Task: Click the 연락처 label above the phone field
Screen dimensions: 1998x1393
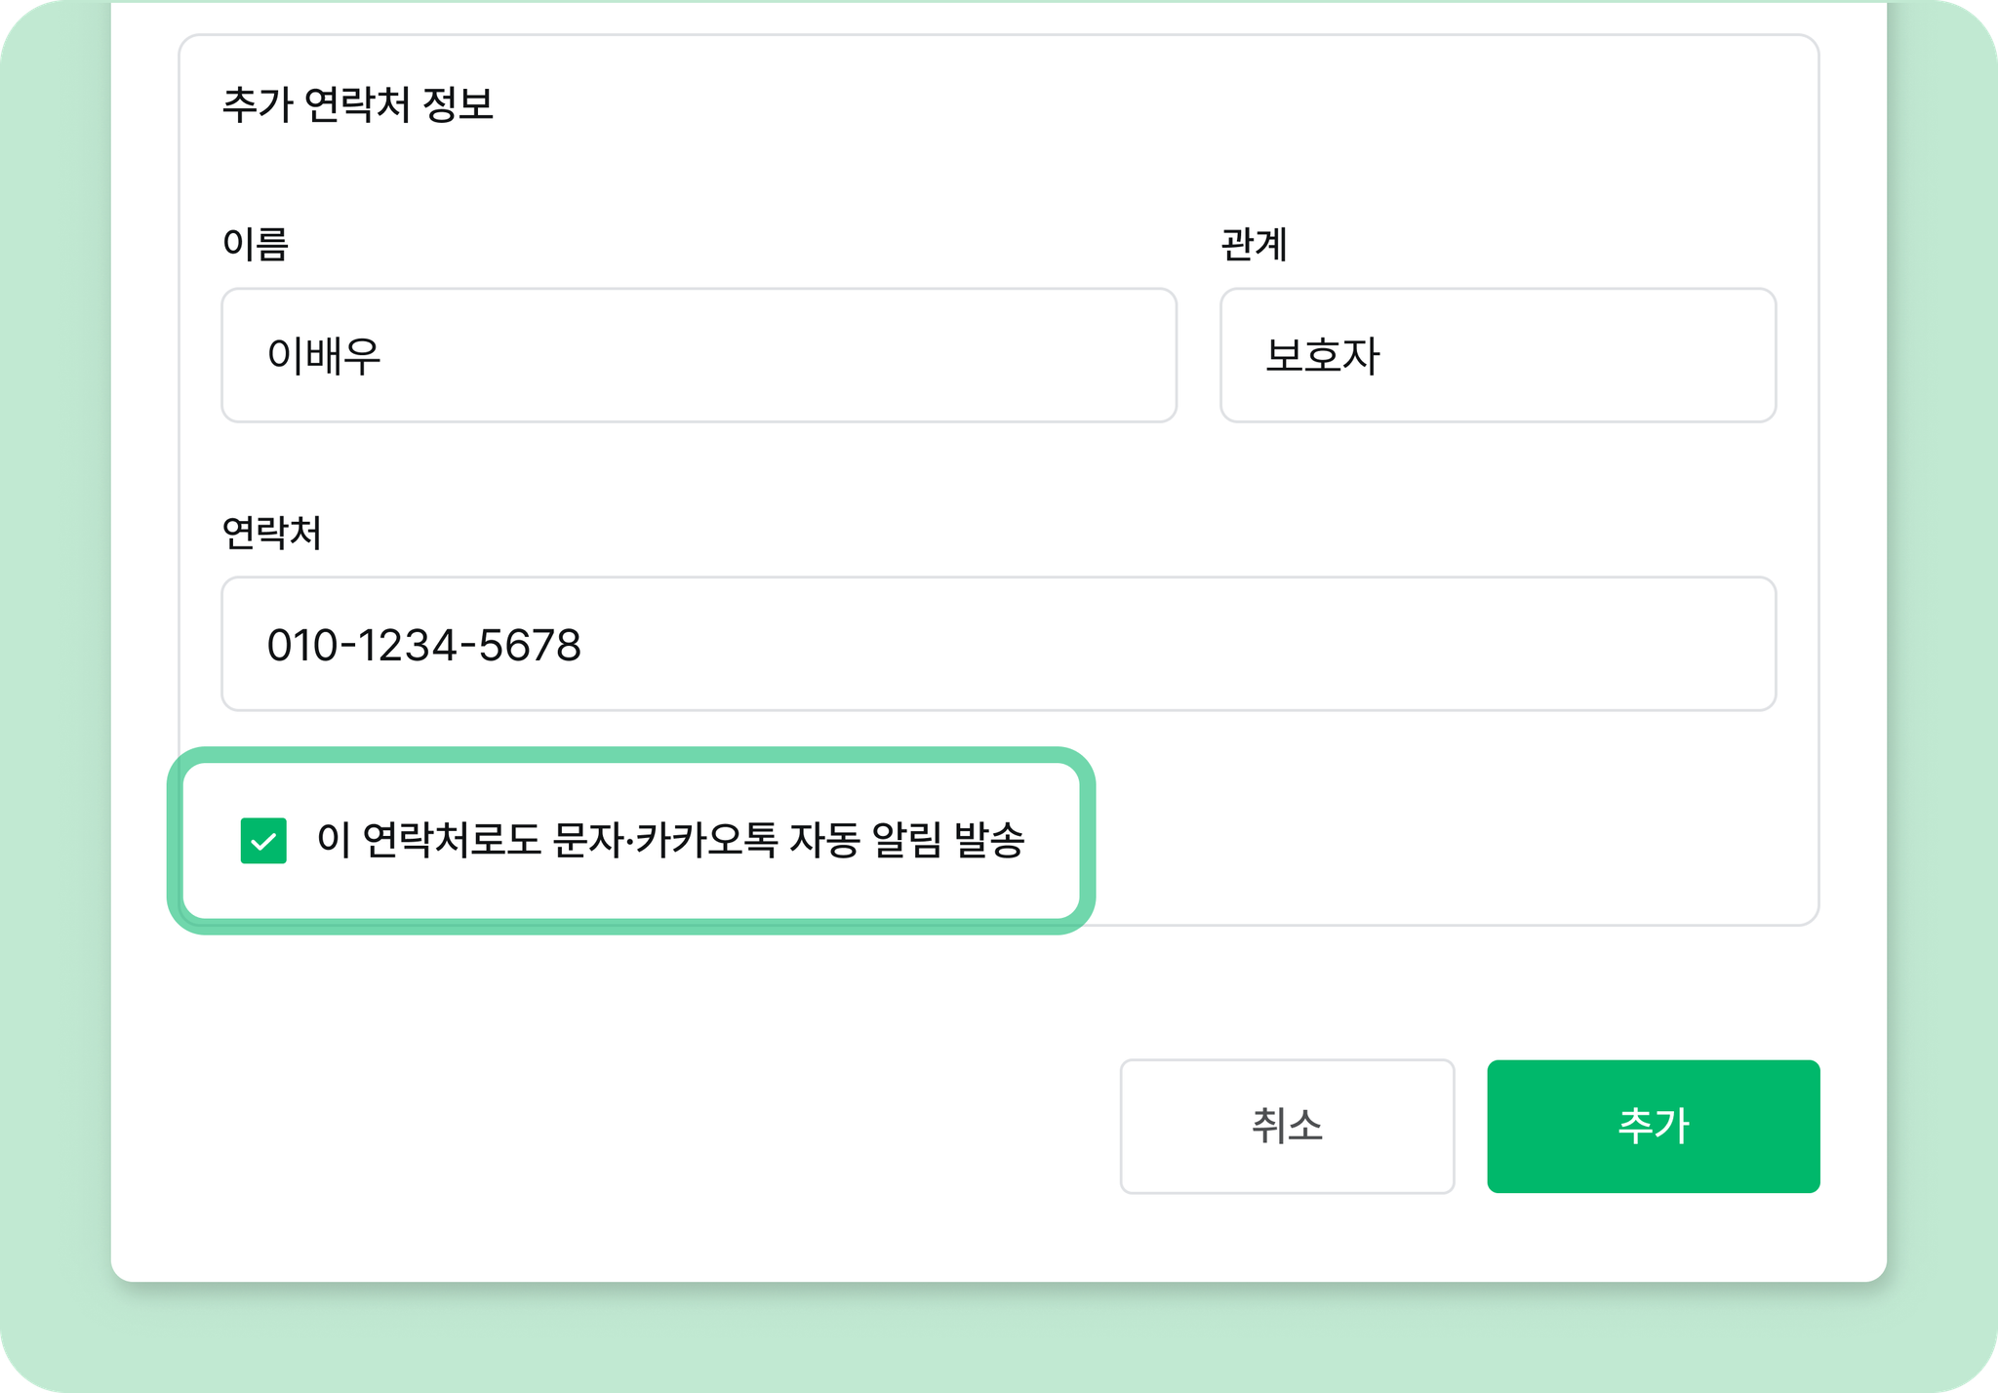Action: pos(271,532)
